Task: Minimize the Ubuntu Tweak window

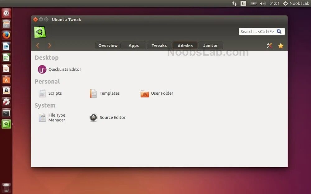Action: tap(41, 19)
